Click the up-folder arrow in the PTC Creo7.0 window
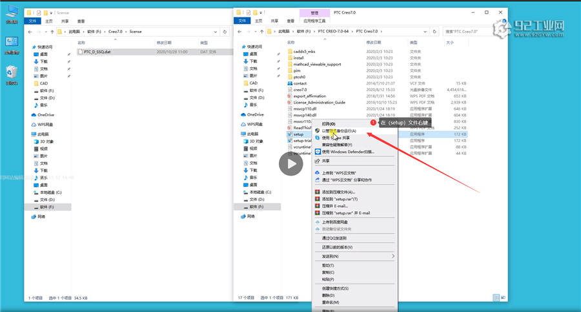The image size is (581, 312). (262, 32)
